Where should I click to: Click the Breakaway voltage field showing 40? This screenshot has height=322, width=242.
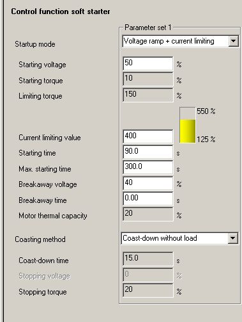pyautogui.click(x=147, y=183)
